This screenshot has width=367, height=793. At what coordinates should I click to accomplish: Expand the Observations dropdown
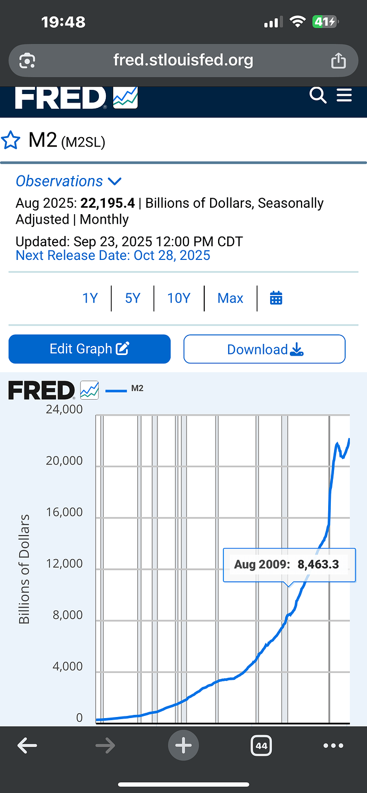click(x=69, y=181)
